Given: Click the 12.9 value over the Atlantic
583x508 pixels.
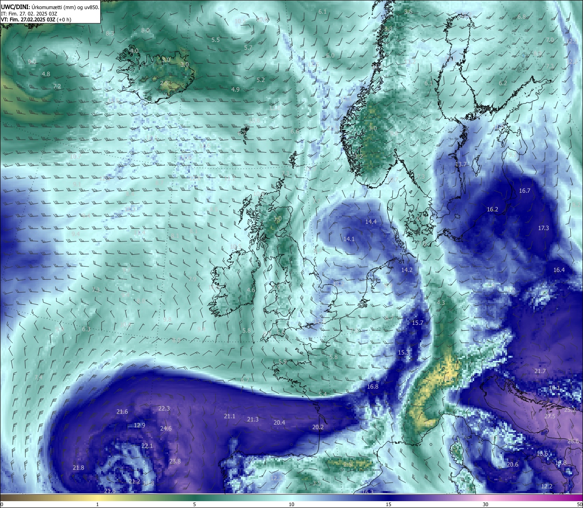Looking at the screenshot, I should point(139,426).
